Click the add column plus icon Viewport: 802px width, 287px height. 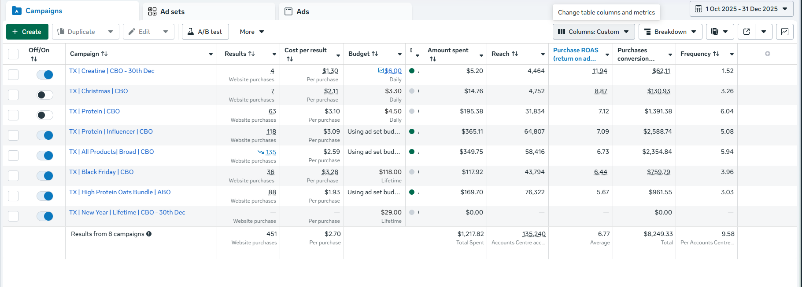[x=768, y=54]
